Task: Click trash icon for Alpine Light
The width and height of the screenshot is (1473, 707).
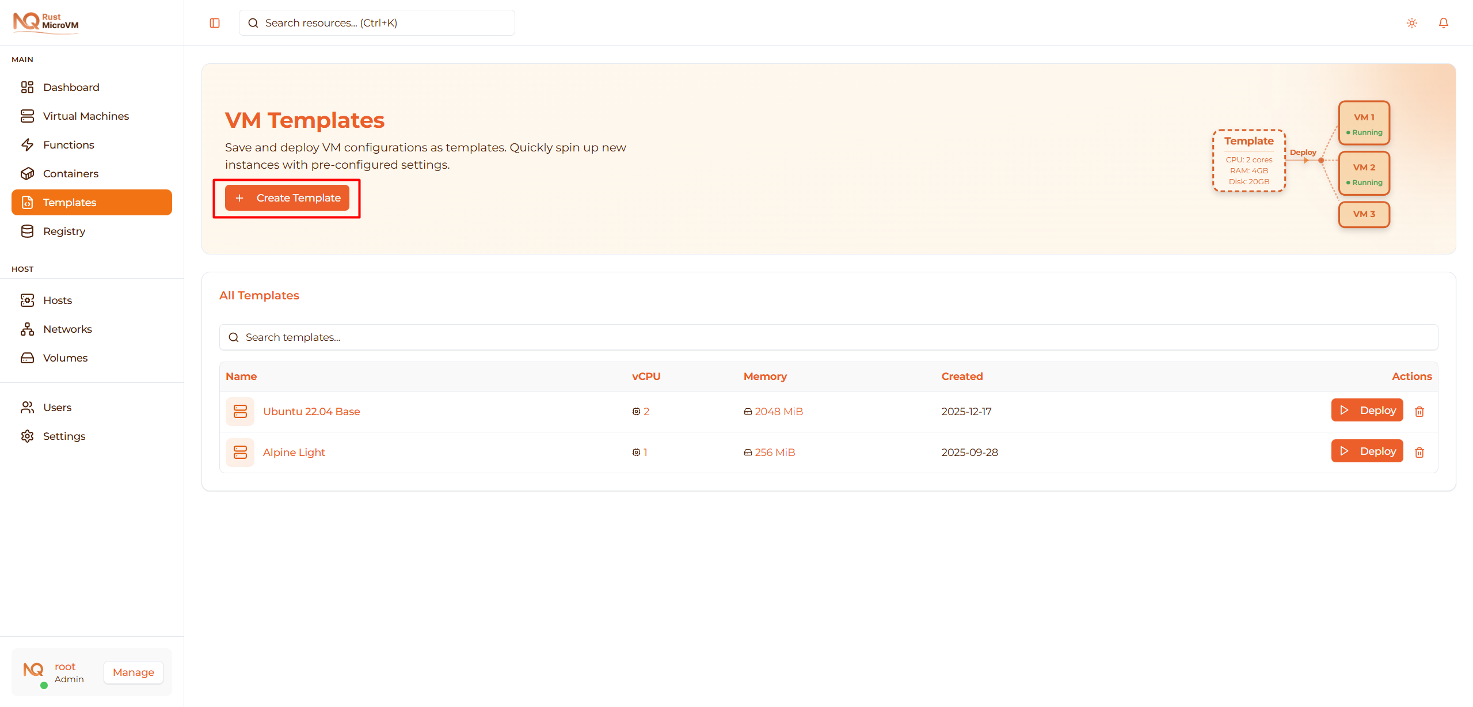Action: (x=1419, y=453)
